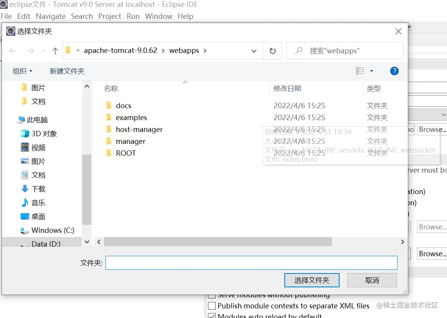Image resolution: width=447 pixels, height=318 pixels.
Task: Go up one folder level
Action: pos(55,51)
